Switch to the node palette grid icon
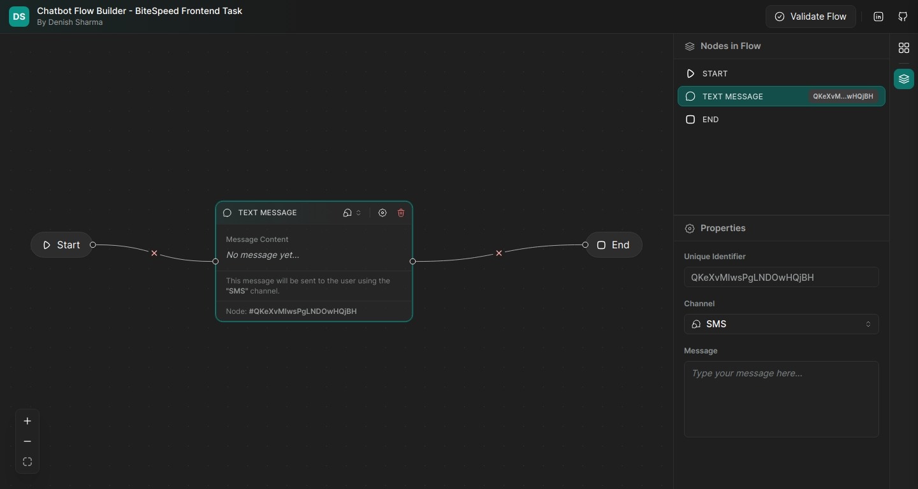Viewport: 918px width, 489px height. coord(904,48)
